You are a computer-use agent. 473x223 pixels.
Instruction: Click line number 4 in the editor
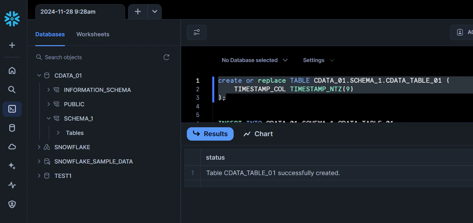[x=198, y=106]
